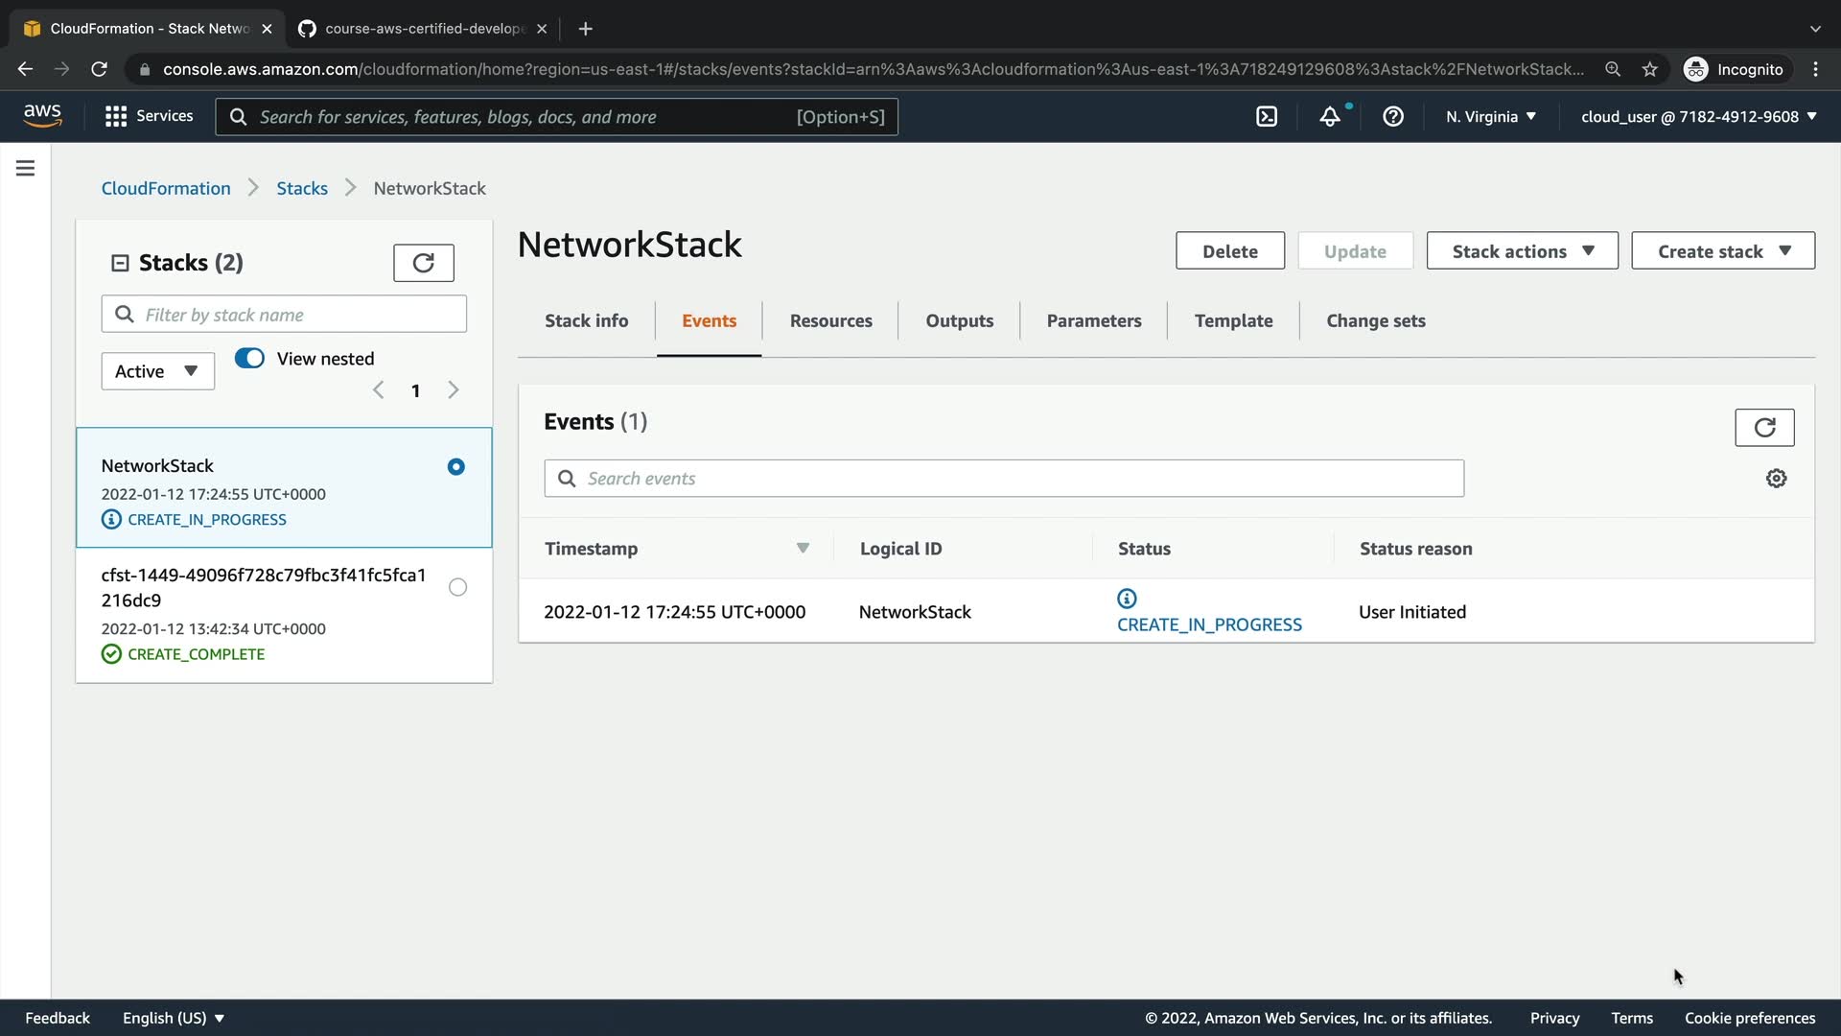Open AWS CloudShell terminal icon
The height and width of the screenshot is (1036, 1841).
(x=1267, y=116)
